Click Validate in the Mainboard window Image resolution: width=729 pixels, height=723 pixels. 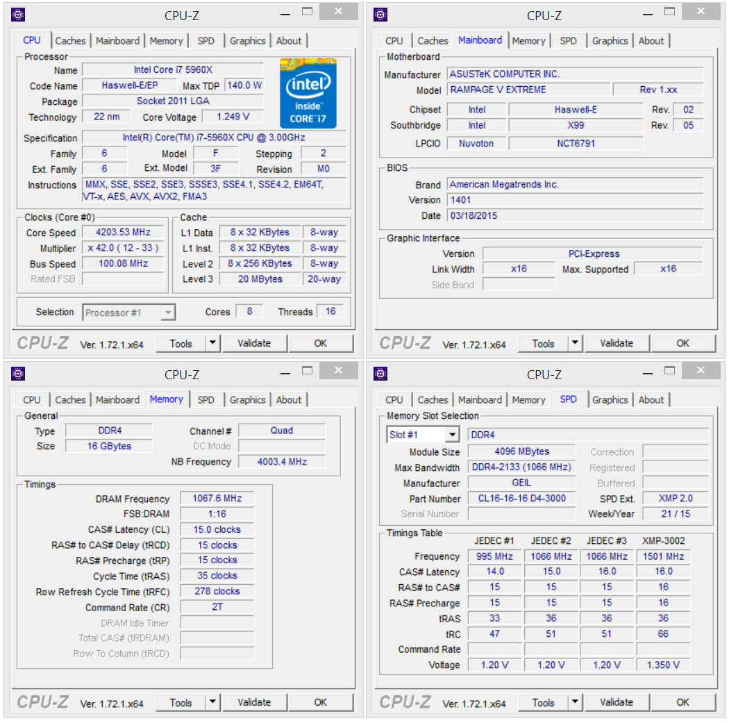coord(617,343)
